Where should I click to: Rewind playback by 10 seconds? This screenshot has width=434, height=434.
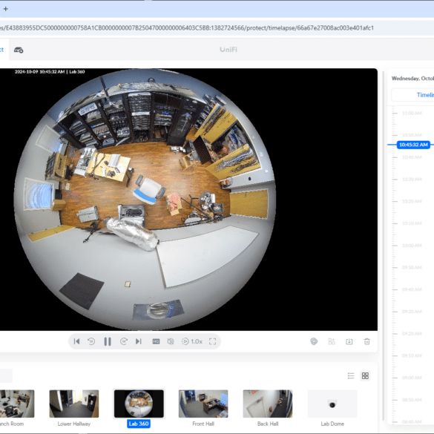[91, 341]
